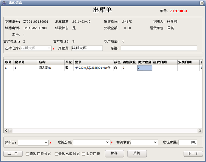Expand the 经手人 combo box
The height and width of the screenshot is (162, 206).
tap(46, 142)
